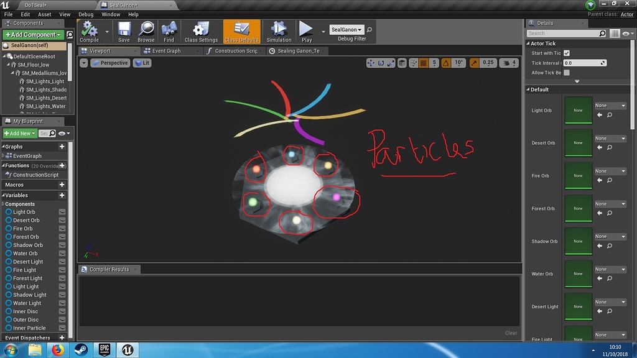Open the Lit view mode dropdown
The height and width of the screenshot is (358, 637).
coord(142,63)
